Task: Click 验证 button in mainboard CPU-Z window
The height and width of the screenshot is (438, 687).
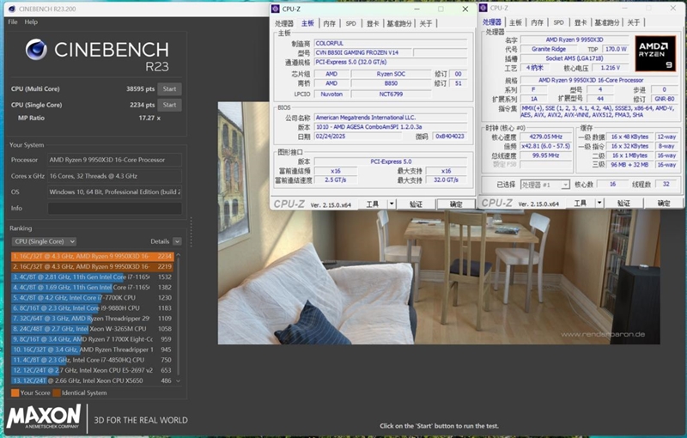Action: click(x=416, y=204)
